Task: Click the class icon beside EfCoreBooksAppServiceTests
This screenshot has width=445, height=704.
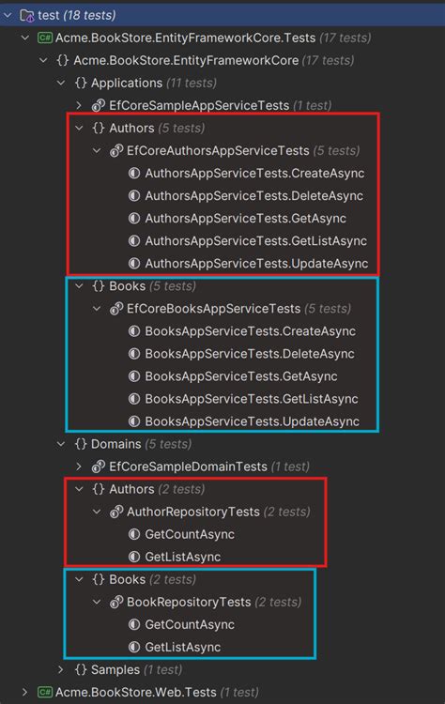Action: click(116, 309)
